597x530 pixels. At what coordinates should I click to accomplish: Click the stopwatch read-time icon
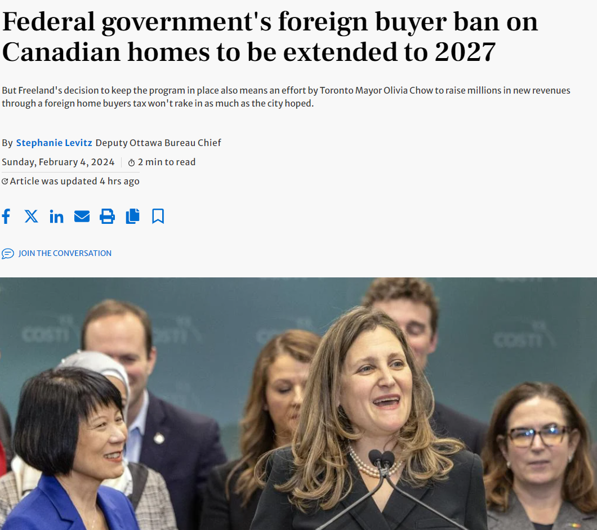131,163
